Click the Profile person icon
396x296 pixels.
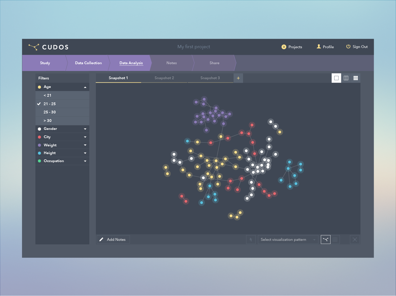click(x=319, y=46)
